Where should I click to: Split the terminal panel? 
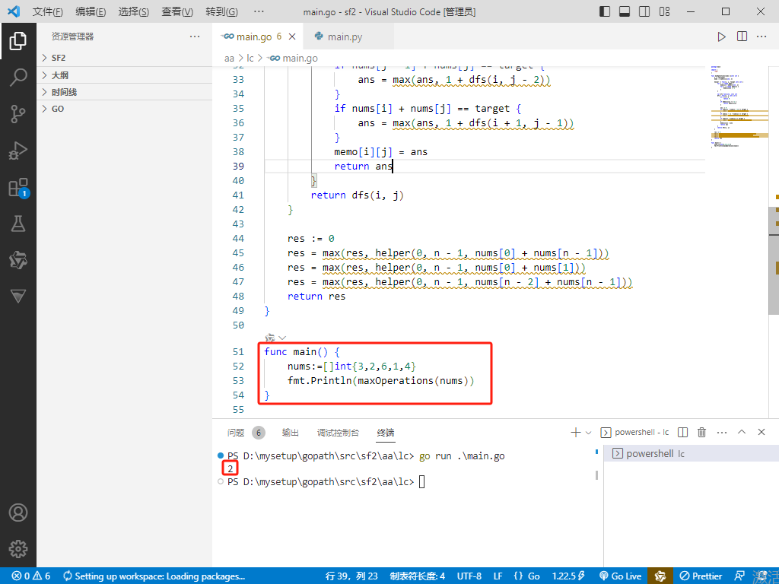[x=682, y=433]
